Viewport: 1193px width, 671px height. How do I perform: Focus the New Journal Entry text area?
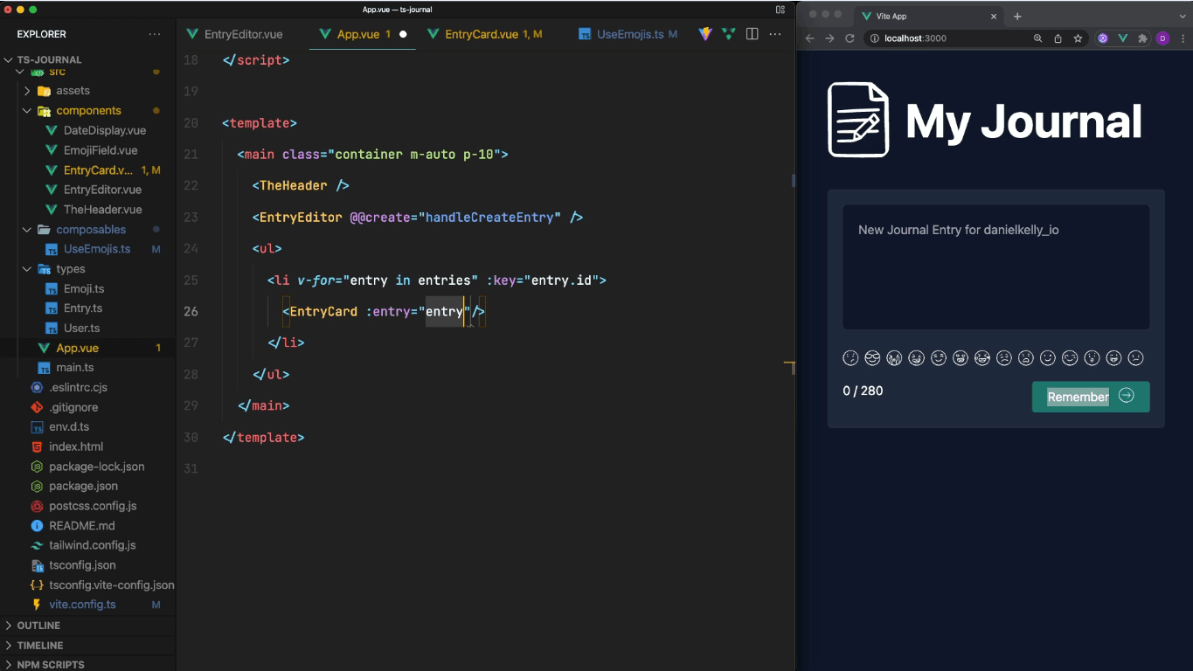coord(995,267)
